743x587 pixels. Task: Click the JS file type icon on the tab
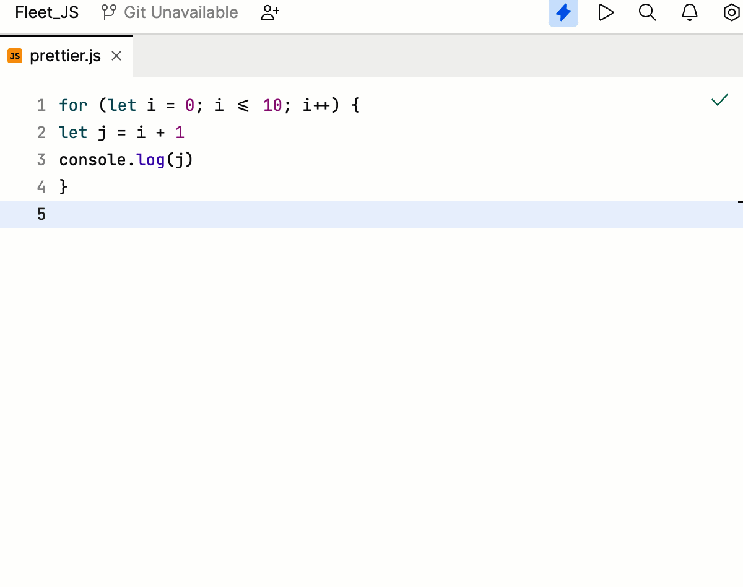[15, 55]
